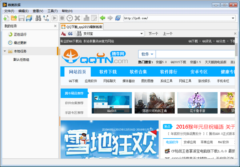
Task: Click the blue quotation marks icon
Action: [x=70, y=34]
